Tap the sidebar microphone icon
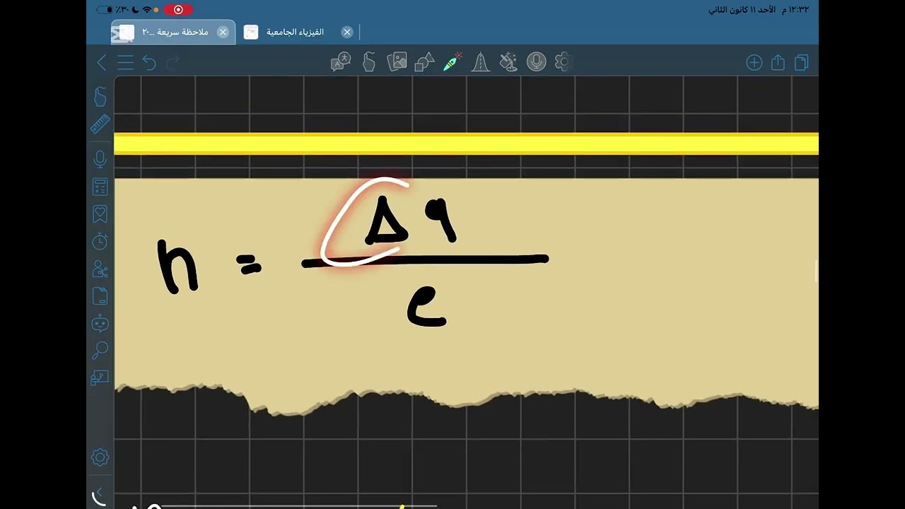Image resolution: width=905 pixels, height=509 pixels. point(100,159)
